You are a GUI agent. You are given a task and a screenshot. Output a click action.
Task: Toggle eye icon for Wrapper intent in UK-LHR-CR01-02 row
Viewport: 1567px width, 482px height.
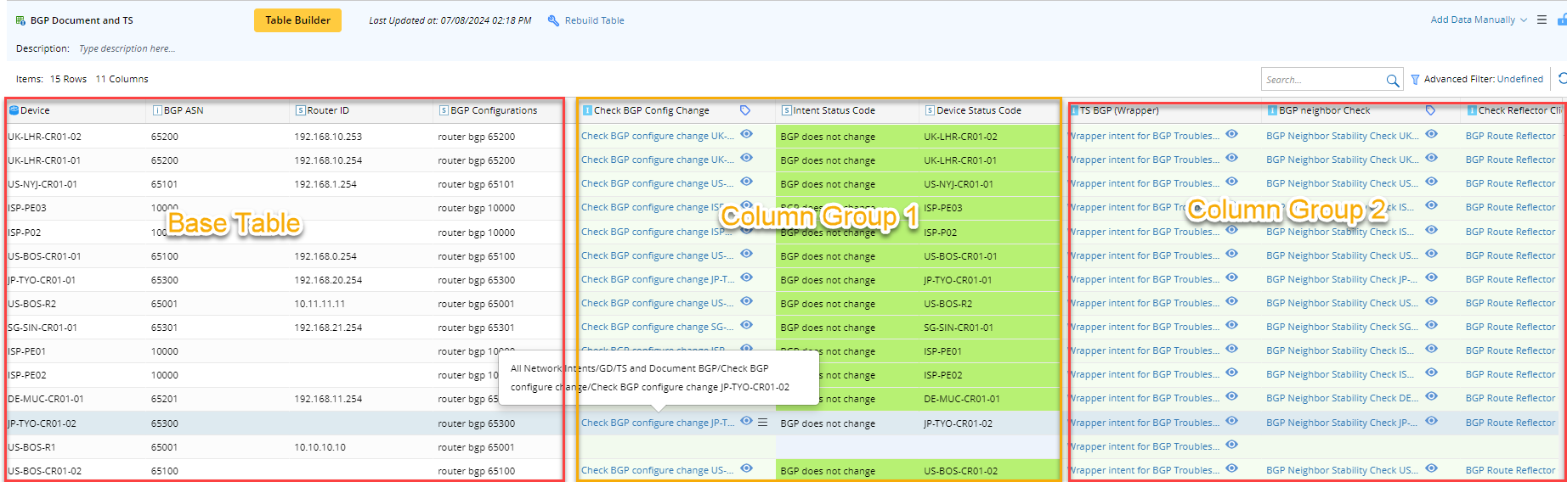click(1231, 134)
